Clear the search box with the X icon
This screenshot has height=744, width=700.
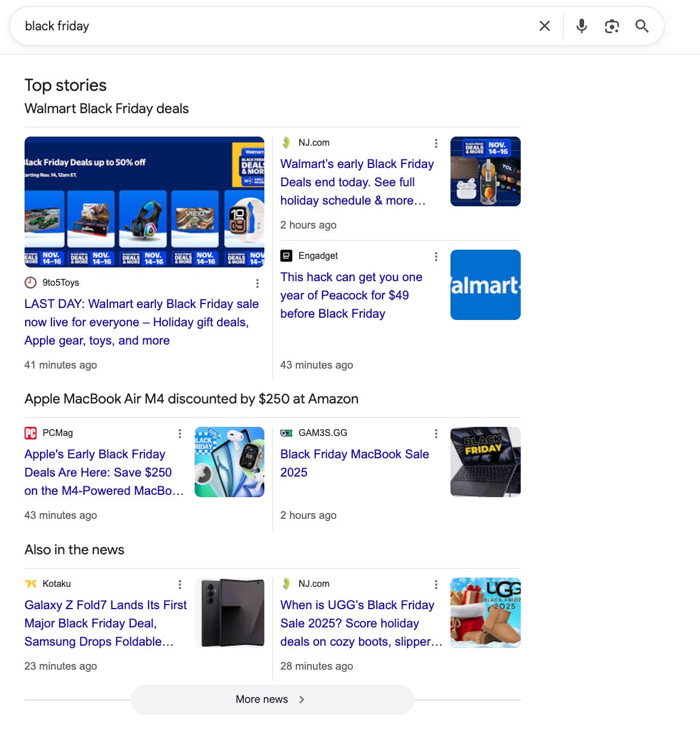click(545, 26)
